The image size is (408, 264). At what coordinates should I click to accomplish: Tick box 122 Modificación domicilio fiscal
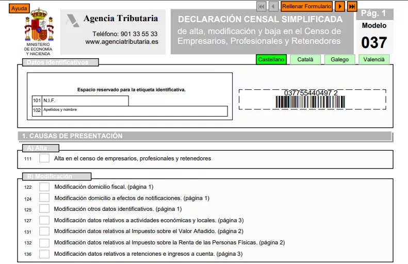[44, 187]
